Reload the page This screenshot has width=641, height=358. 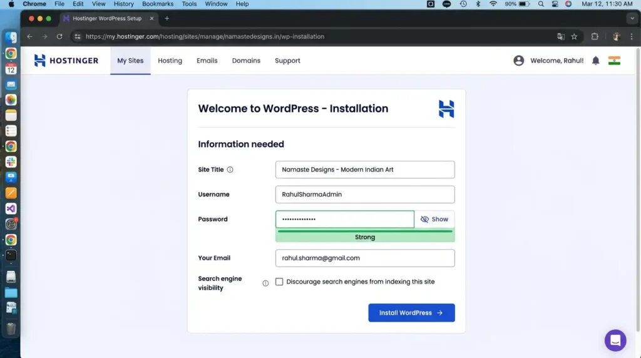click(x=59, y=36)
